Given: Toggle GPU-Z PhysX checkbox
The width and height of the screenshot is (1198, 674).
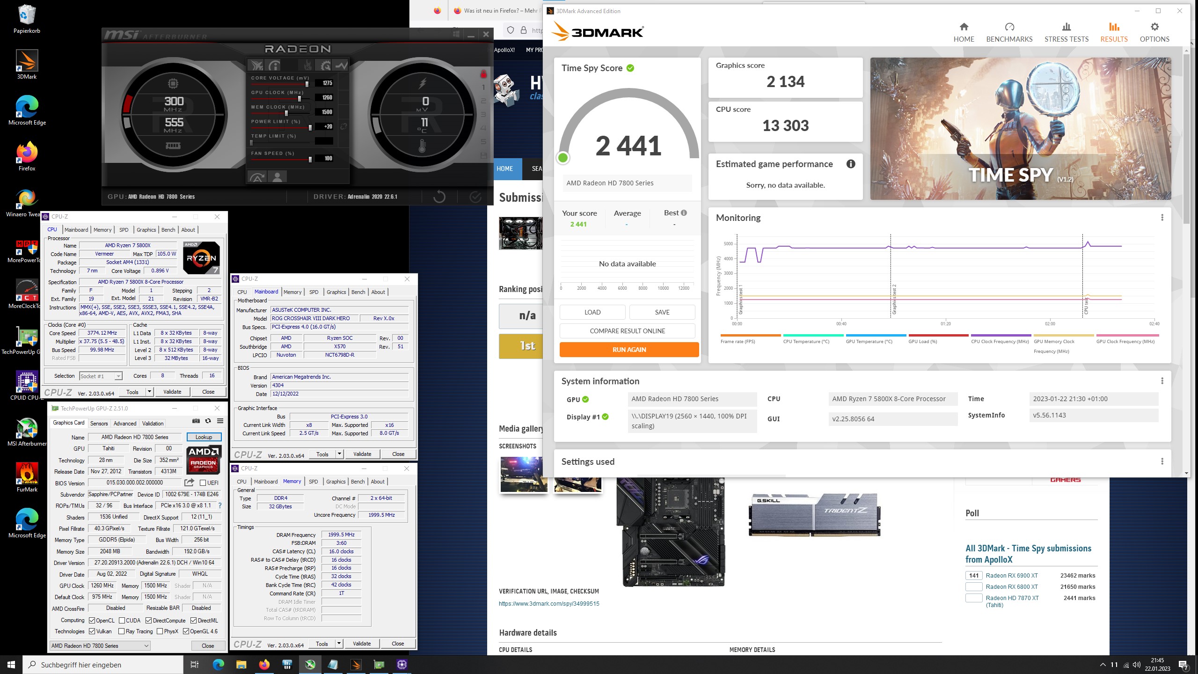Looking at the screenshot, I should coord(160,631).
